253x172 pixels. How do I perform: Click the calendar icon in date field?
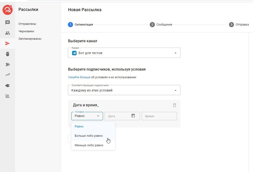(x=133, y=116)
